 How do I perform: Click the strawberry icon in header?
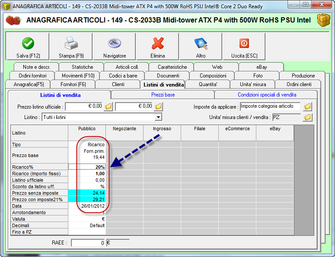(x=13, y=20)
